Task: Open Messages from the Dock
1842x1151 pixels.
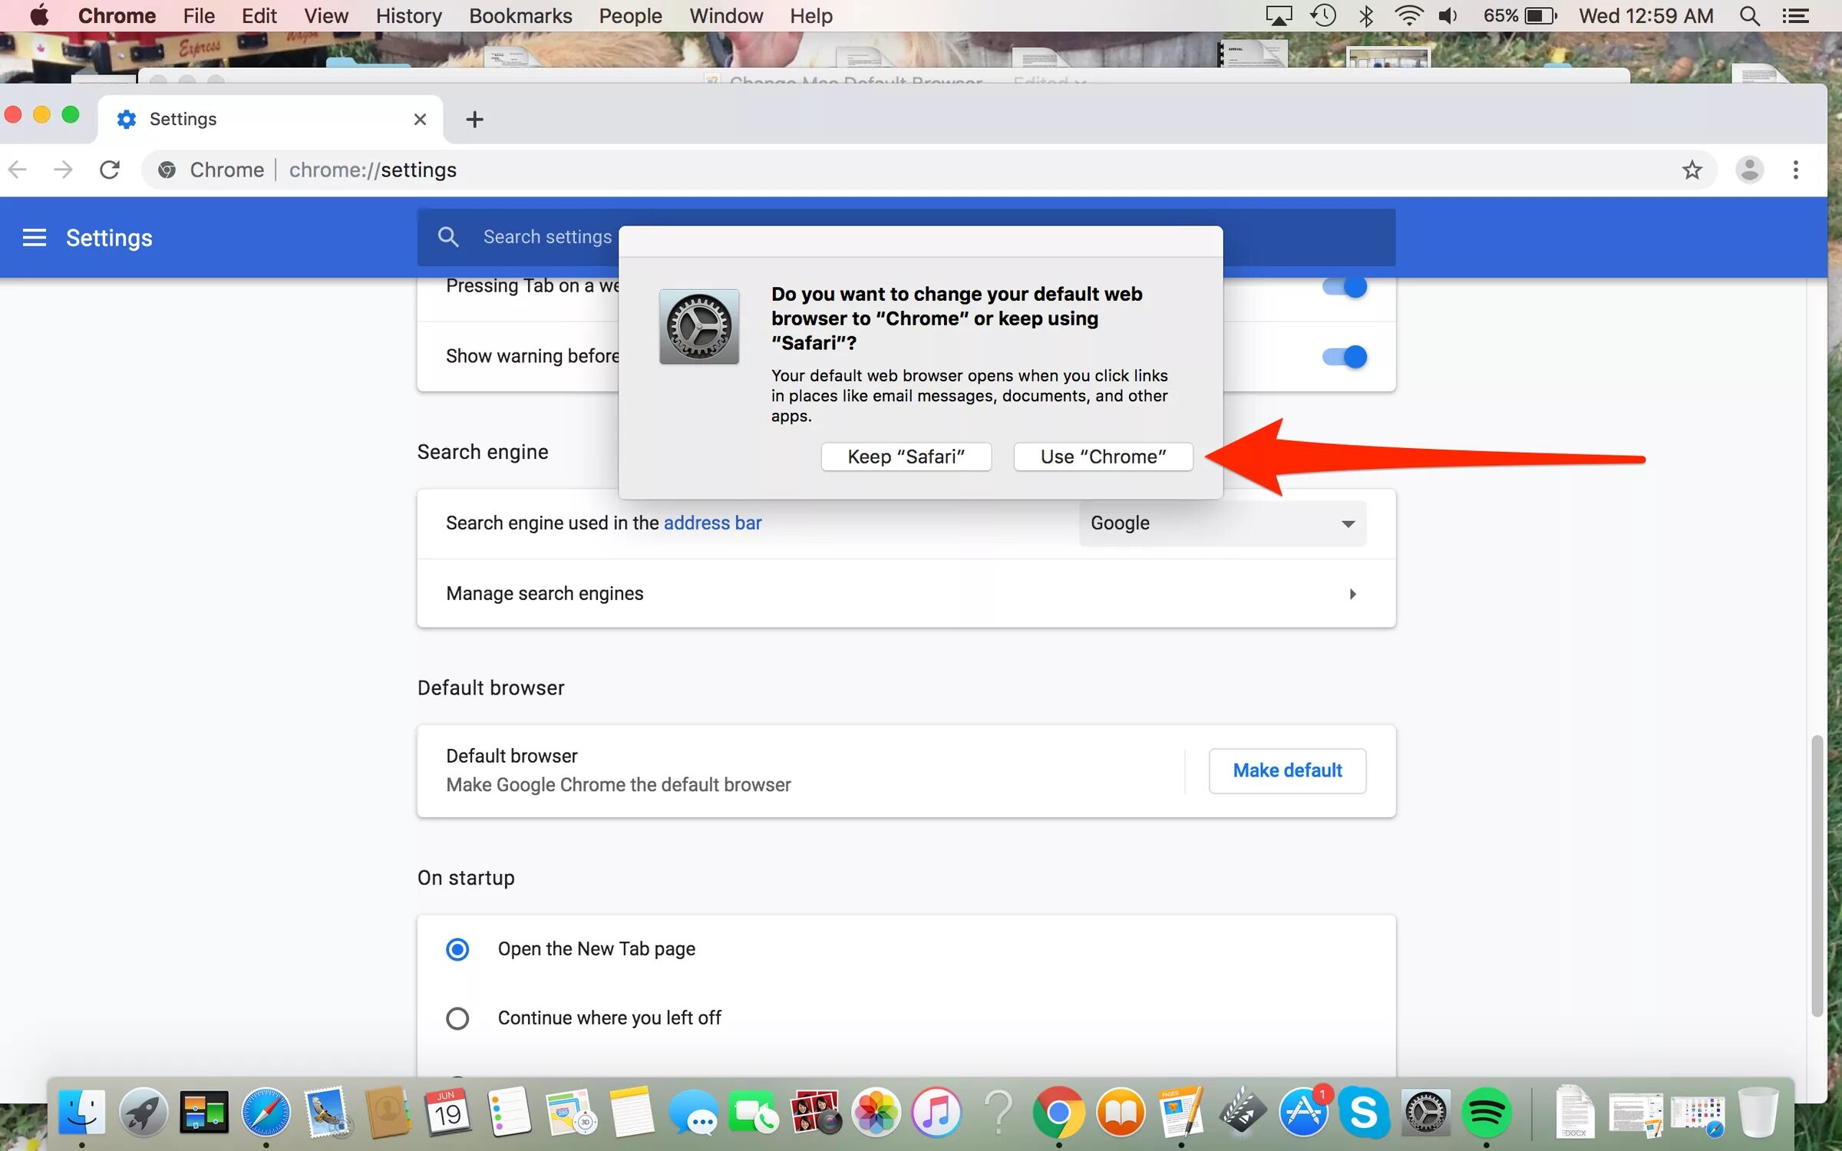Action: (693, 1113)
